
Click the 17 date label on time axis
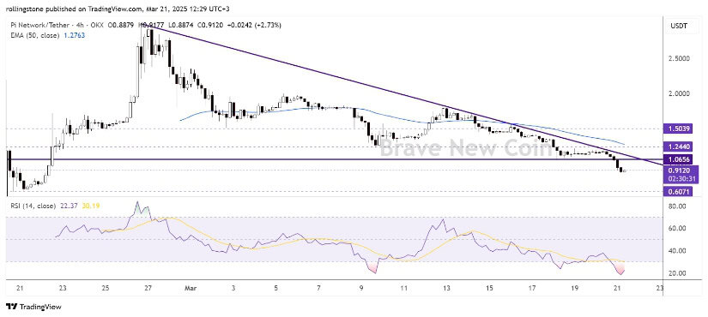tap(532, 288)
